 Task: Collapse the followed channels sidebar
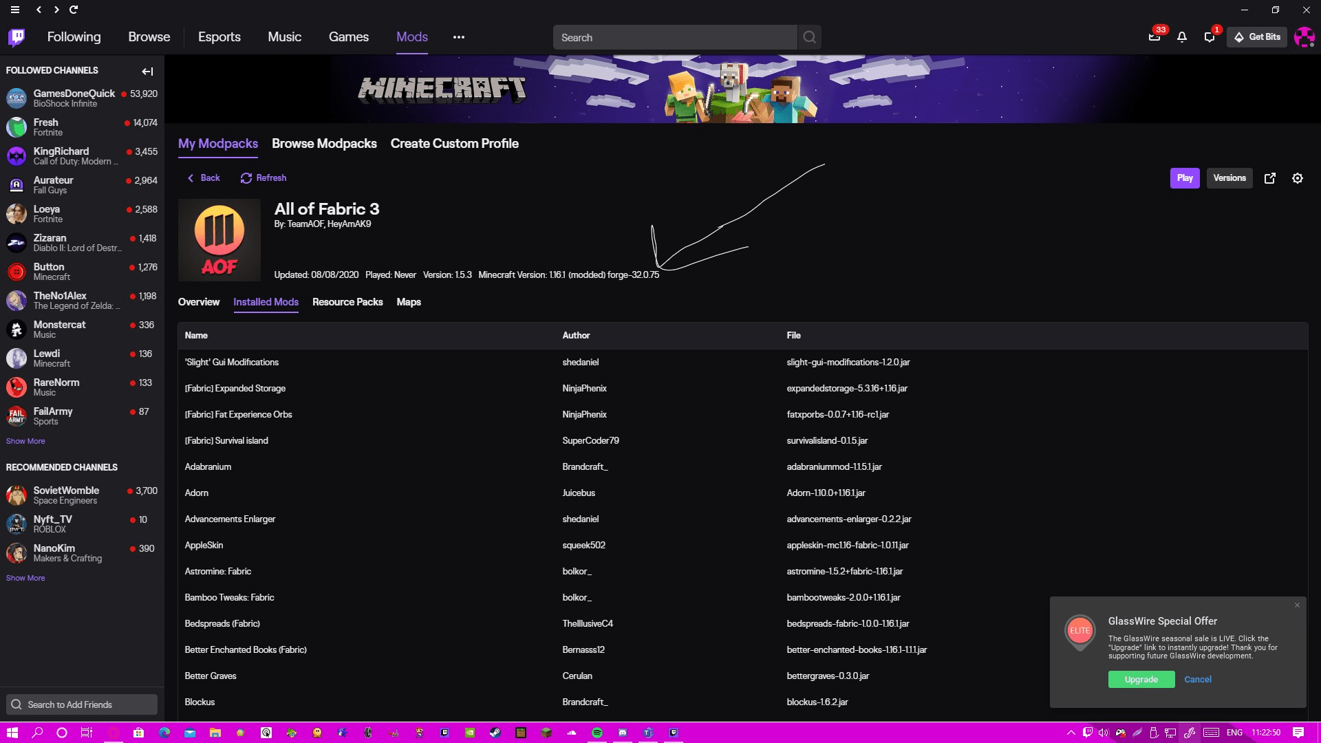click(147, 71)
